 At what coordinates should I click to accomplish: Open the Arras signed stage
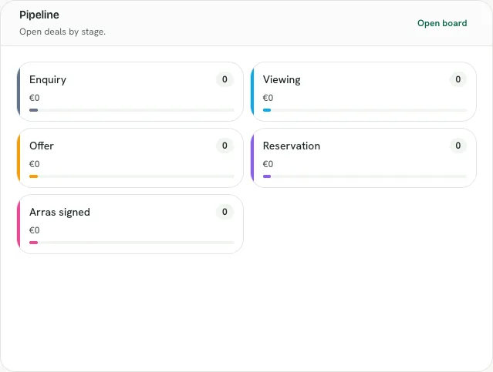click(130, 224)
